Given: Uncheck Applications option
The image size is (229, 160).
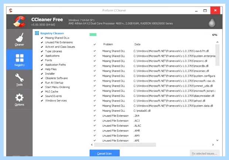Looking at the screenshot, I should pyautogui.click(x=42, y=56).
